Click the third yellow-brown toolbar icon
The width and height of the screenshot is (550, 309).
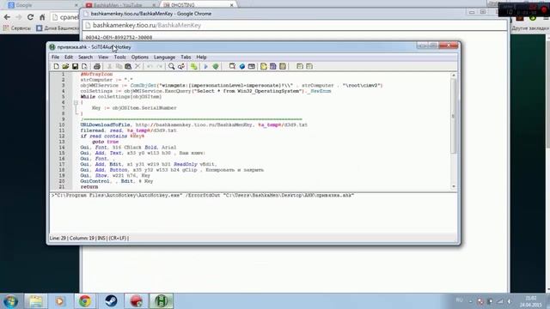pyautogui.click(x=283, y=66)
